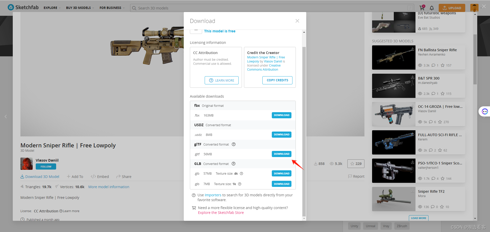
Task: Download the 8MB usdz file
Action: click(281, 135)
